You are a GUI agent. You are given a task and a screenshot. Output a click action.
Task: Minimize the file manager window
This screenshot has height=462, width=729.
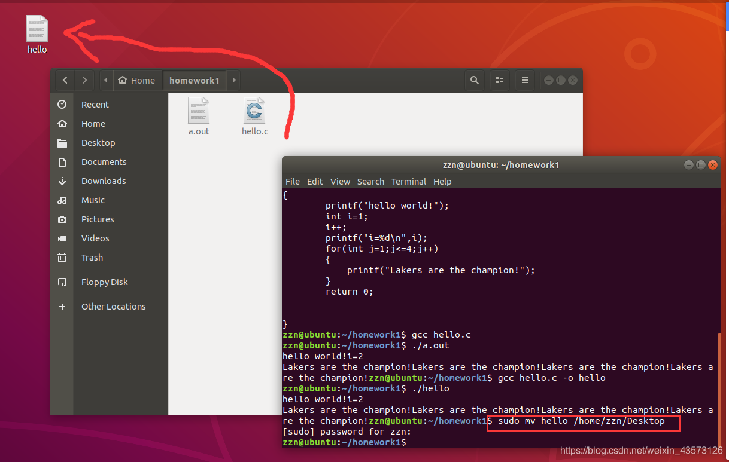click(x=548, y=80)
